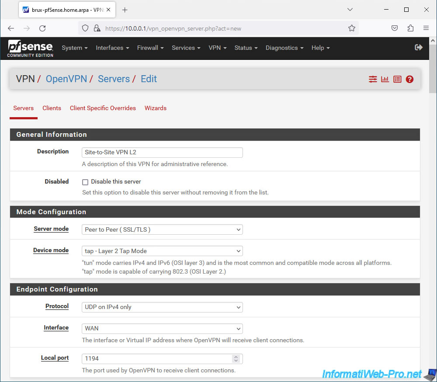Click into Description input field
Image resolution: width=437 pixels, height=382 pixels.
coord(162,152)
